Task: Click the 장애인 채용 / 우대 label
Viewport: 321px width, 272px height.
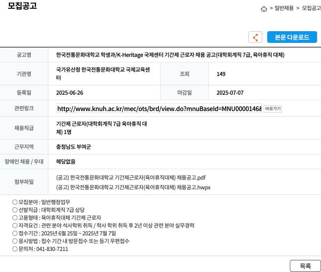Action: coord(24,162)
